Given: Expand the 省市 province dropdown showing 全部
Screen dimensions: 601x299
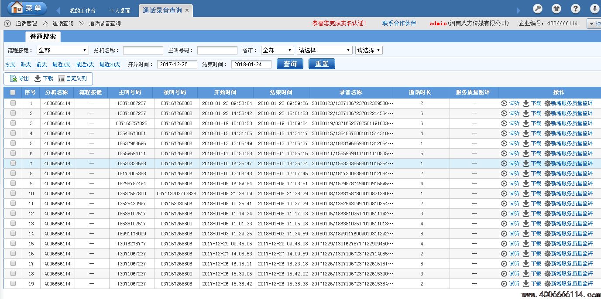Looking at the screenshot, I should (277, 51).
